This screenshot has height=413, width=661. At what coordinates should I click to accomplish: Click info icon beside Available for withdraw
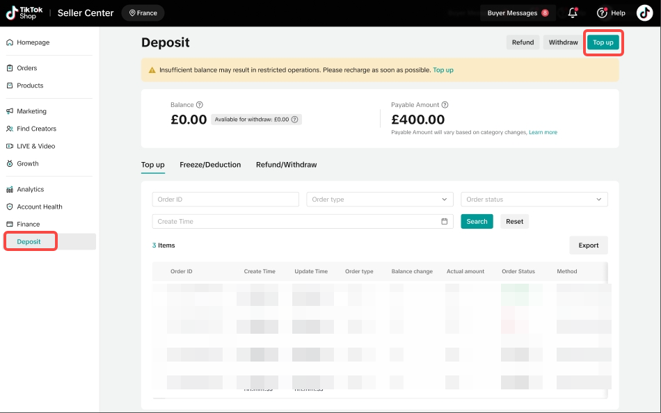[295, 120]
